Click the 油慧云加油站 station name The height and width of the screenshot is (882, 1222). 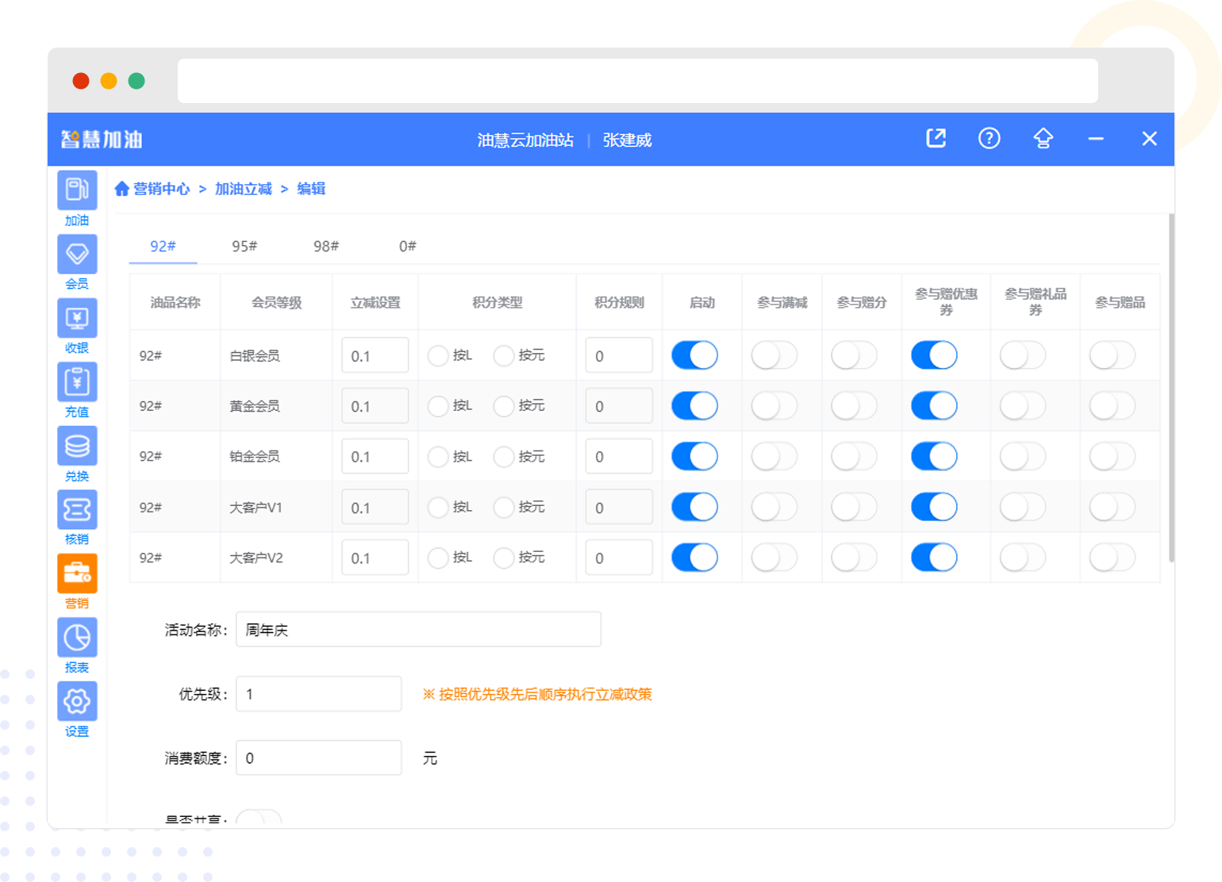(x=525, y=140)
